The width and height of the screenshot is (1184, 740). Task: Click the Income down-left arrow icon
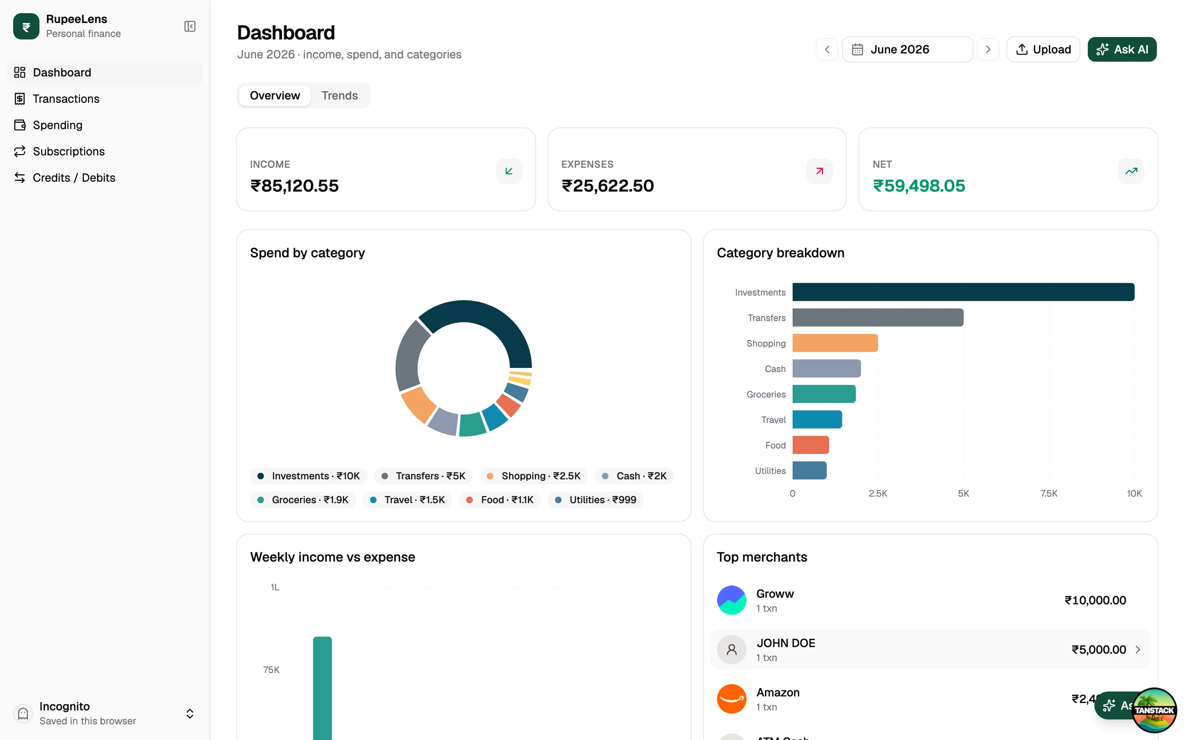tap(509, 171)
